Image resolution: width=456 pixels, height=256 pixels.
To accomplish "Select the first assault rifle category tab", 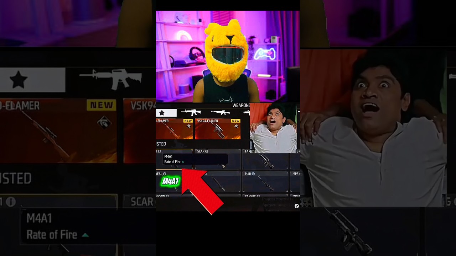I will coord(191,113).
